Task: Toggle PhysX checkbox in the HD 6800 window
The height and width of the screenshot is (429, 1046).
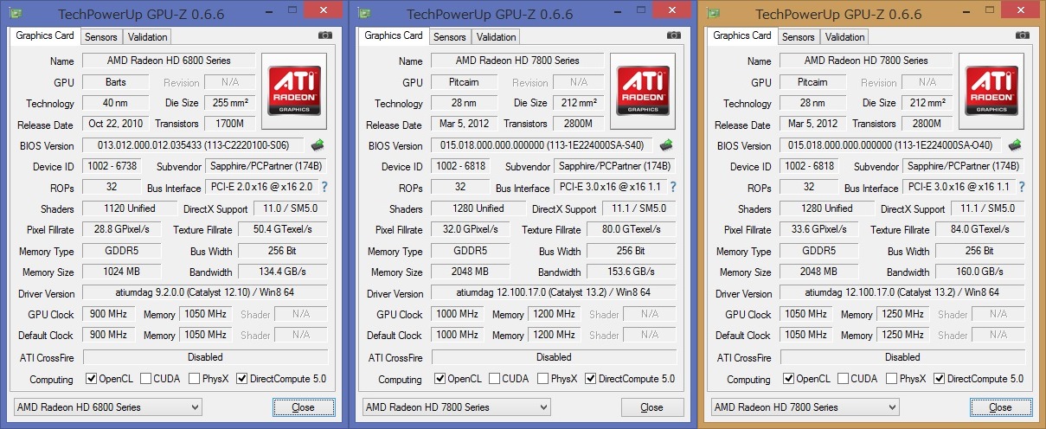Action: (x=194, y=379)
